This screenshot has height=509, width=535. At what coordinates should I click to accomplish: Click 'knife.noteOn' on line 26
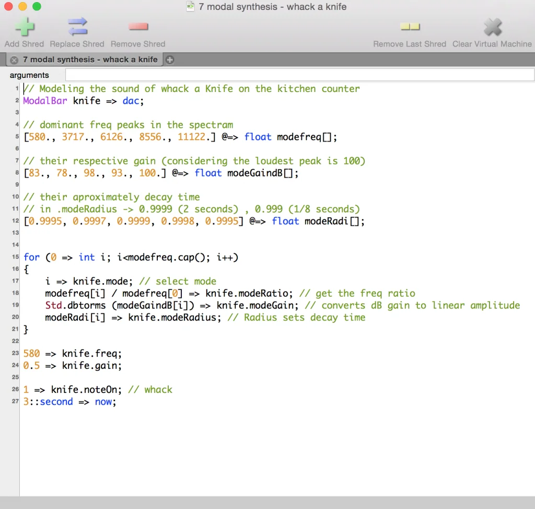tap(84, 389)
